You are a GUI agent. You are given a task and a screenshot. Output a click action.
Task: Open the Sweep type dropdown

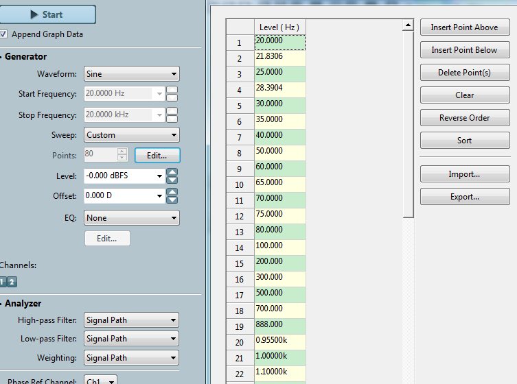click(x=132, y=135)
